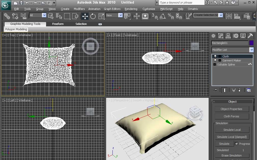The width and height of the screenshot is (257, 160).
Task: Switch to the Freeform ribbon tab
Action: (58, 24)
